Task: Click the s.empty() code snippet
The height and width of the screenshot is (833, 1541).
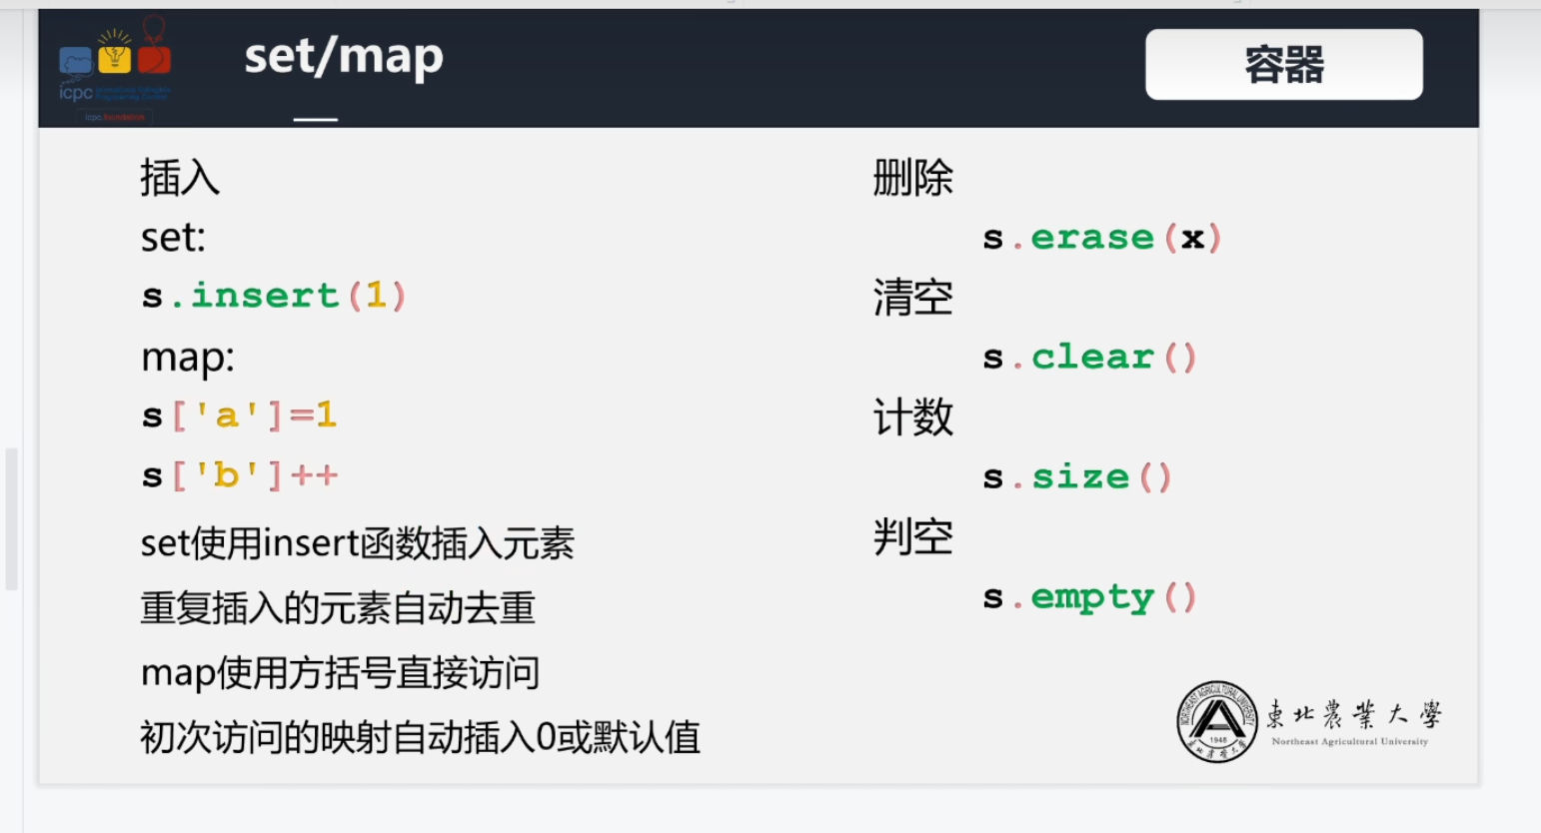Action: (x=1089, y=597)
